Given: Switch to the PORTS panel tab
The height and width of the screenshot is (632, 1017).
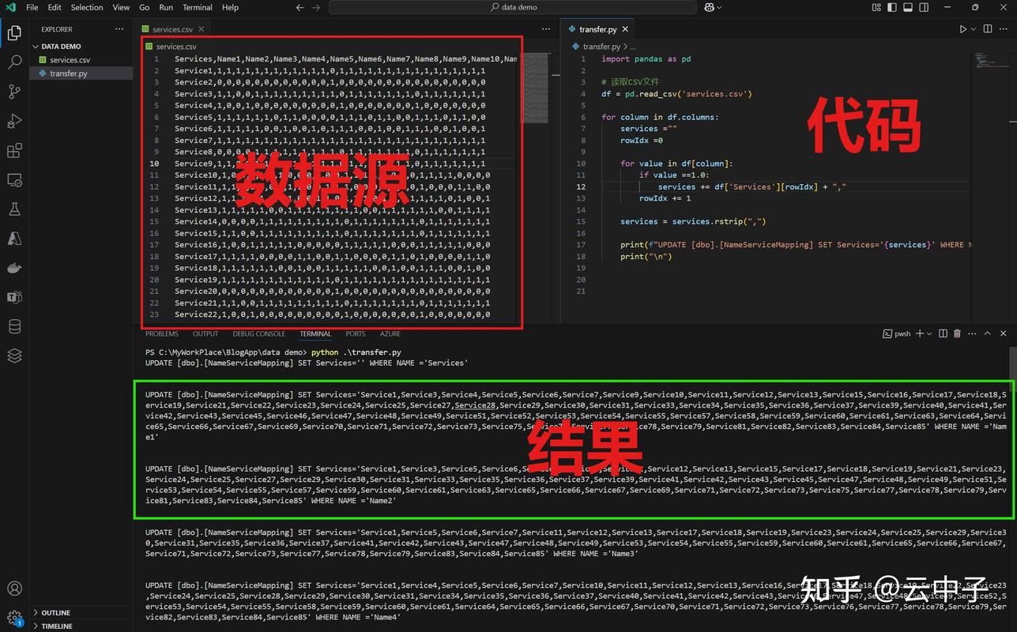Looking at the screenshot, I should coord(356,334).
